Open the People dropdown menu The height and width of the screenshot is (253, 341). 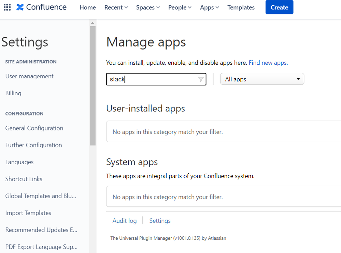click(x=180, y=7)
